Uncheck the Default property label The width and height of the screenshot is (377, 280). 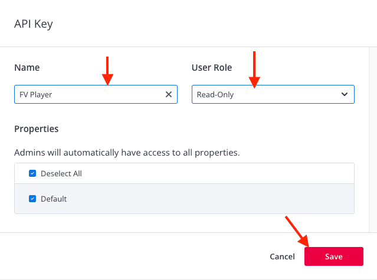(54, 199)
